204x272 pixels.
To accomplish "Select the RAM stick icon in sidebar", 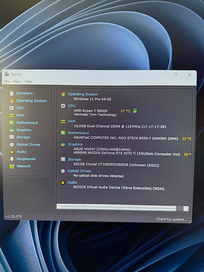I will 12,115.
